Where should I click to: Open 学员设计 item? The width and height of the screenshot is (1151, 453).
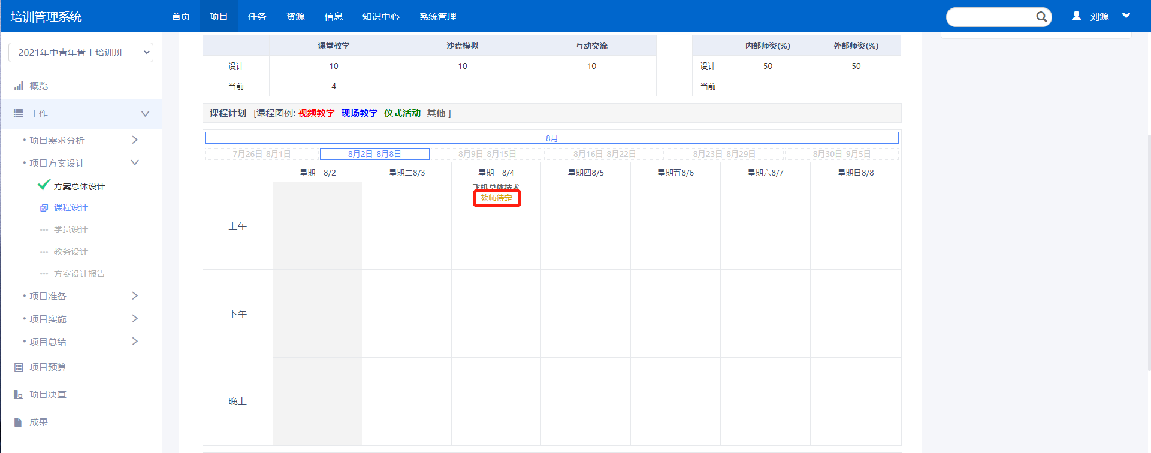point(71,229)
